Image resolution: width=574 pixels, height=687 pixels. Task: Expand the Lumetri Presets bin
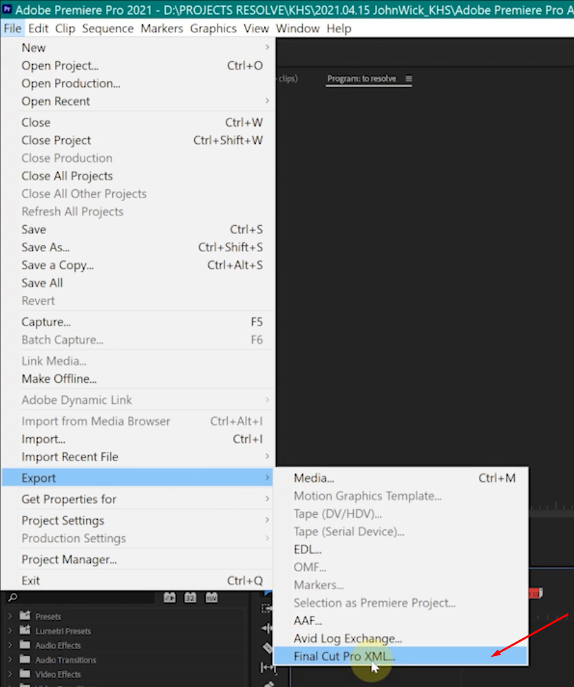click(x=10, y=631)
